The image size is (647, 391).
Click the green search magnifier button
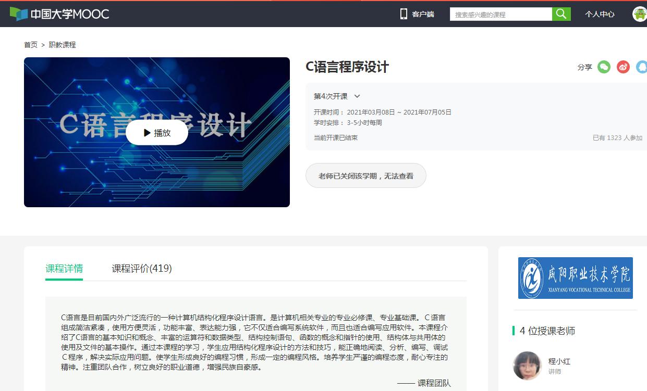click(561, 14)
